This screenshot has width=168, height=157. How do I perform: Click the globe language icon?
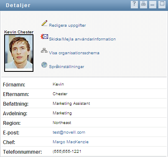[x=44, y=65]
